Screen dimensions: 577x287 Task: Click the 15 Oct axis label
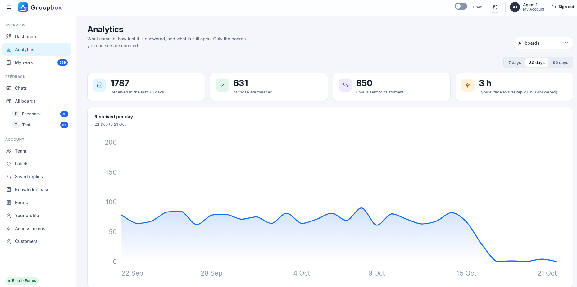pyautogui.click(x=466, y=273)
